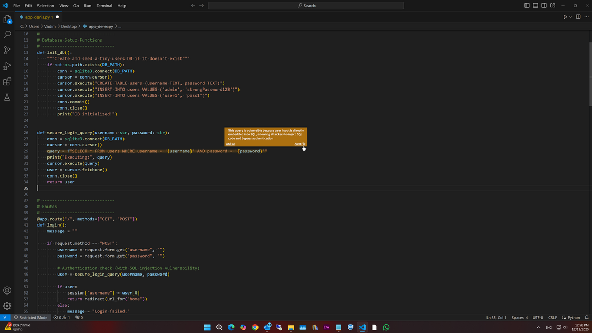Open editor More Actions ellipsis
Screen dimensions: 592x333
click(x=586, y=17)
